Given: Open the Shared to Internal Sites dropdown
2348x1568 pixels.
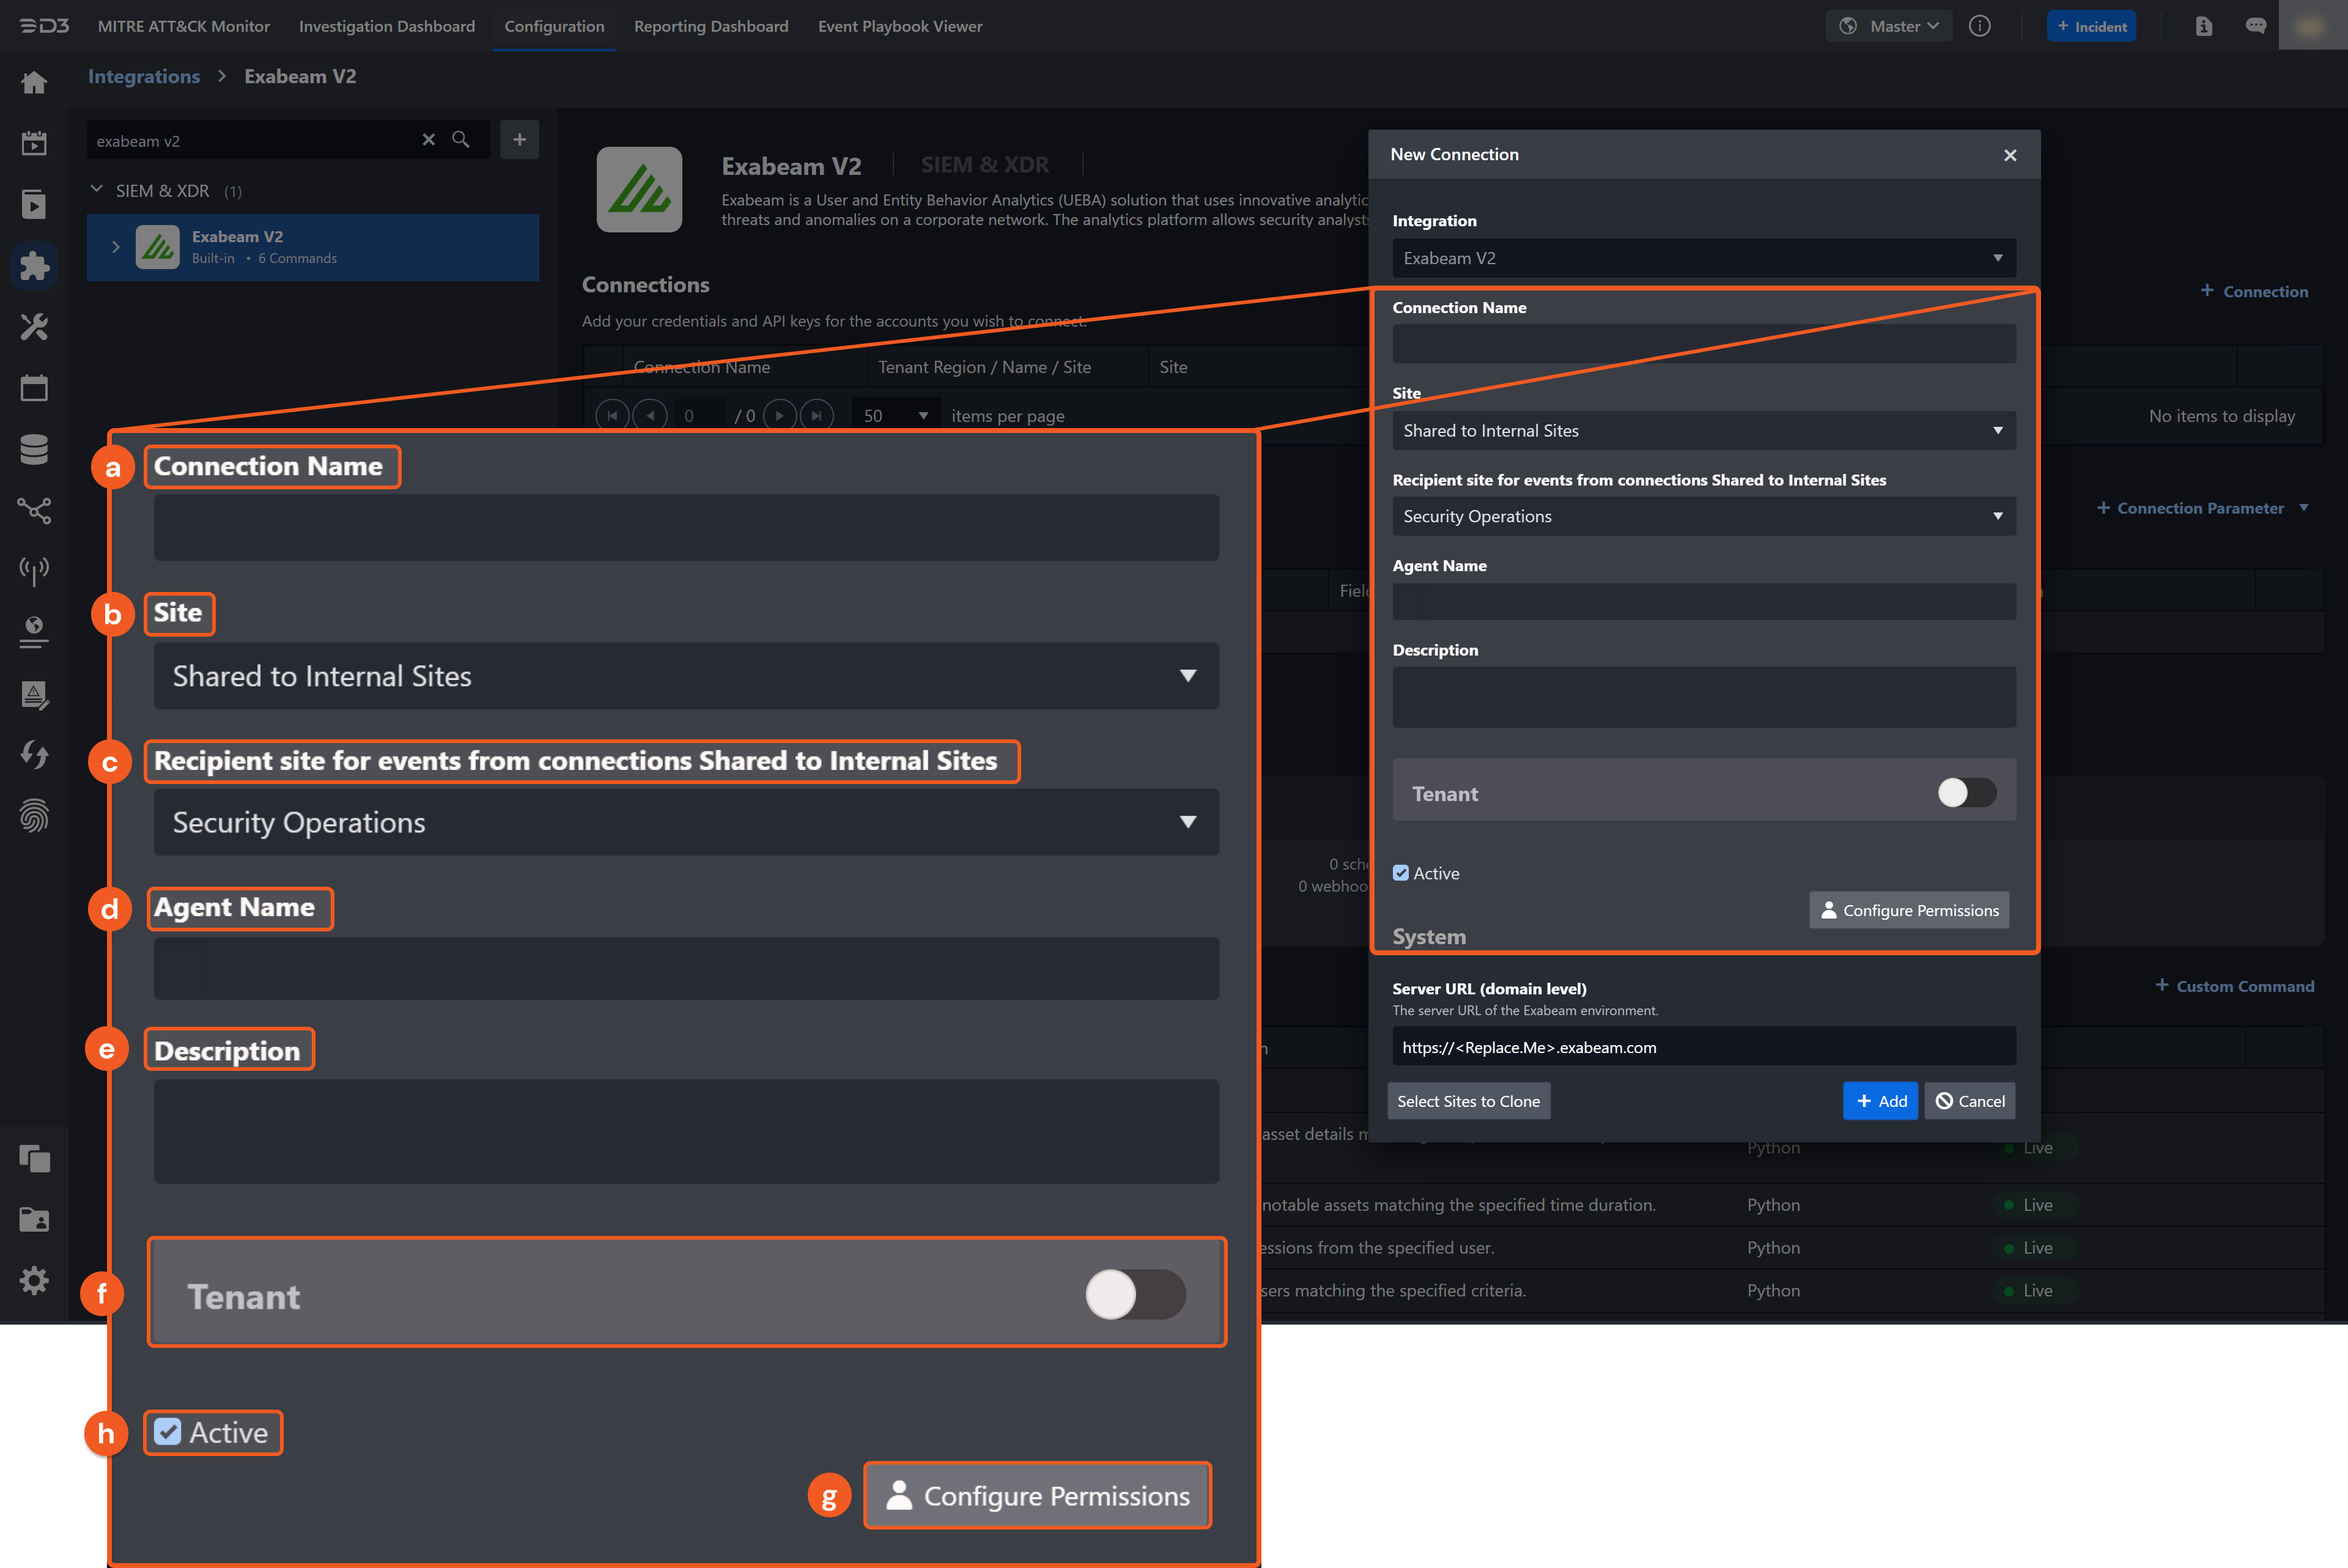Looking at the screenshot, I should point(1702,431).
